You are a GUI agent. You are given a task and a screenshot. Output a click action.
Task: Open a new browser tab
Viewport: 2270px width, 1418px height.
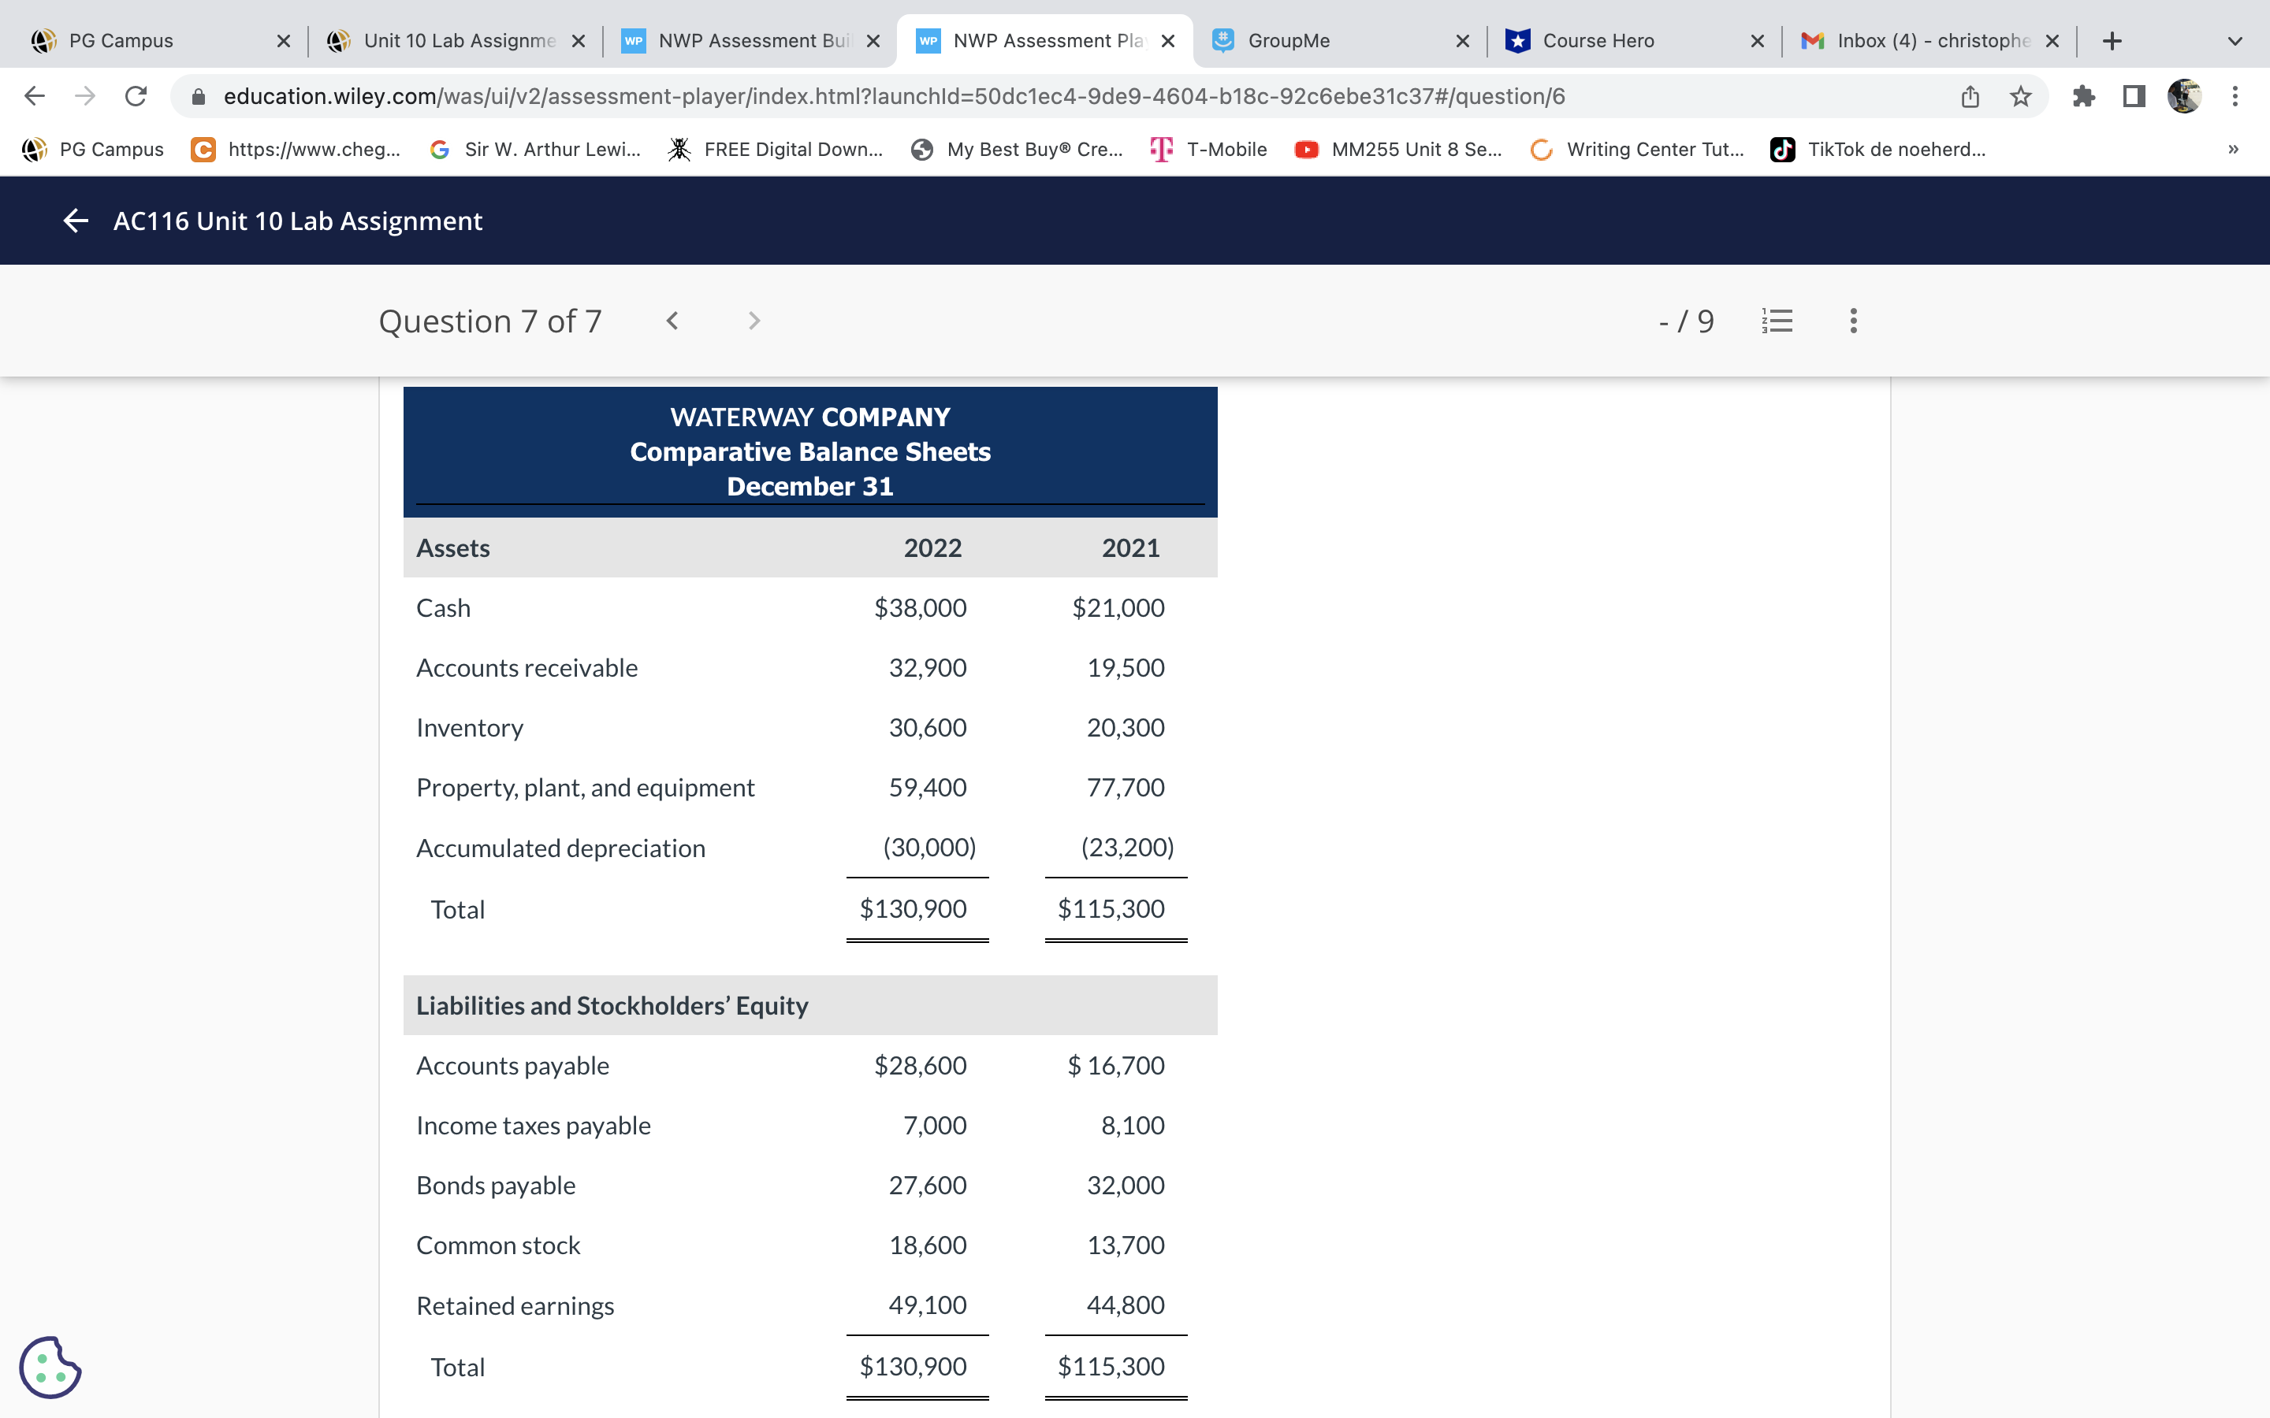2112,41
